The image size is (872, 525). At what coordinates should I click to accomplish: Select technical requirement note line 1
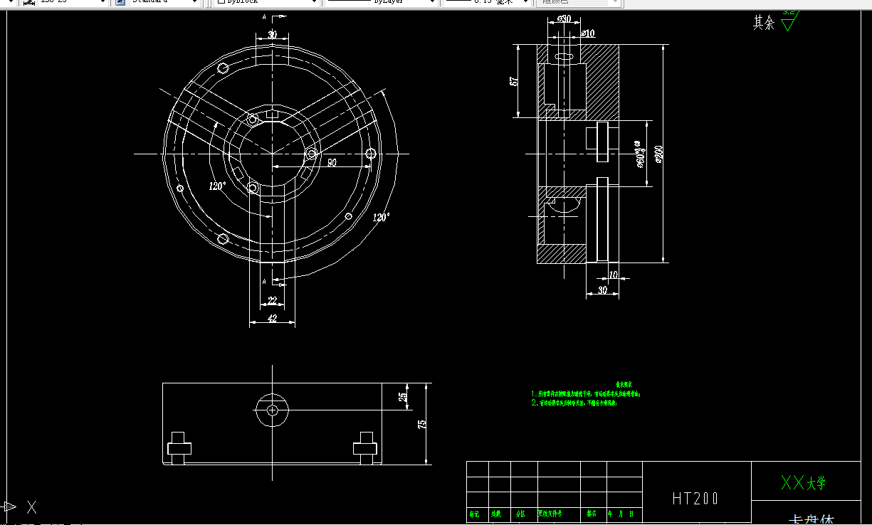[587, 393]
